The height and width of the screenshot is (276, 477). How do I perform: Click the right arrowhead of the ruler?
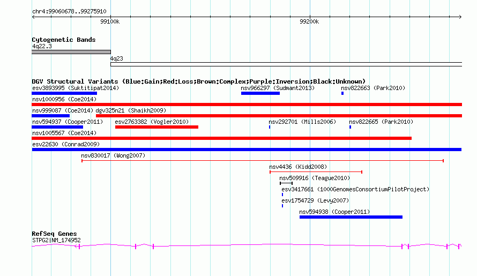coord(460,17)
